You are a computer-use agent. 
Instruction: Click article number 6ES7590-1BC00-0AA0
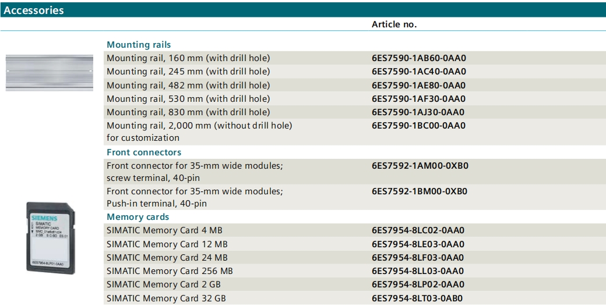[418, 126]
